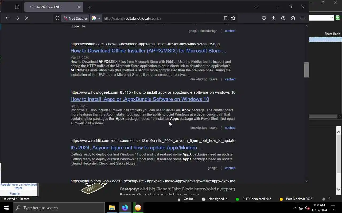This screenshot has width=342, height=213.
Task: Open How to Install .Appx or .AppxBundle link
Action: point(140,99)
